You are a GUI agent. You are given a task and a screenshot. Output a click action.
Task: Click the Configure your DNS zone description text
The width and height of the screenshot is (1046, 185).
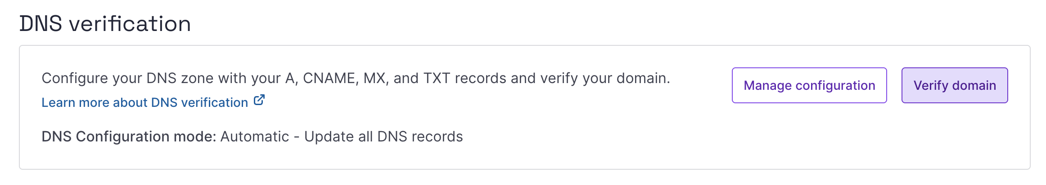tap(356, 79)
